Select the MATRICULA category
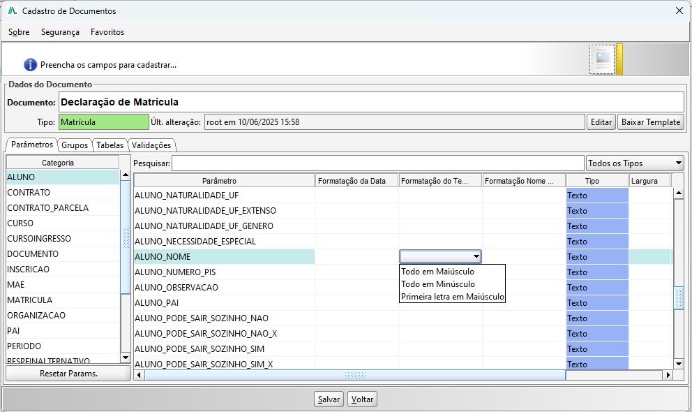This screenshot has height=412, width=692. pyautogui.click(x=63, y=300)
